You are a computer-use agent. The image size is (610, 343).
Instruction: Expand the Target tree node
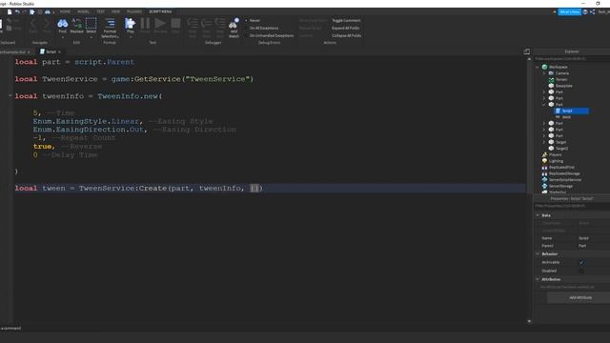point(544,142)
